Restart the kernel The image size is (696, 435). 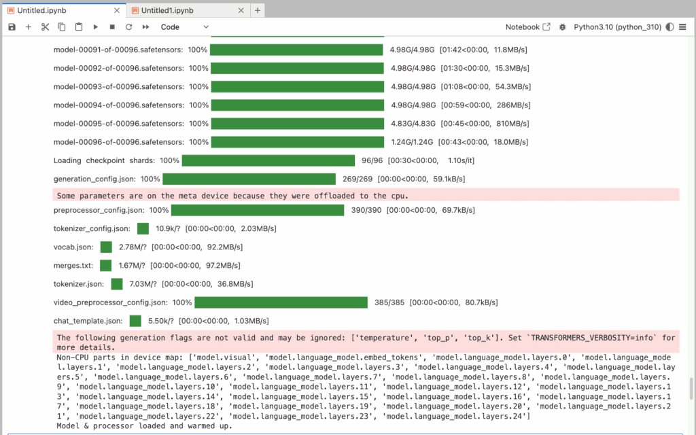coord(128,27)
